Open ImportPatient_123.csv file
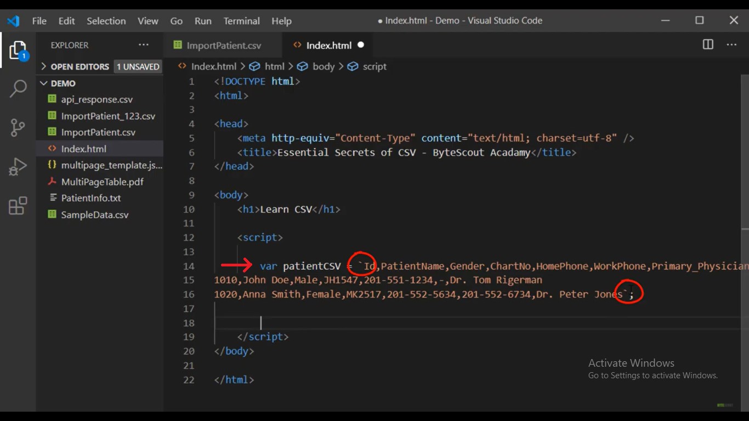 (x=108, y=116)
